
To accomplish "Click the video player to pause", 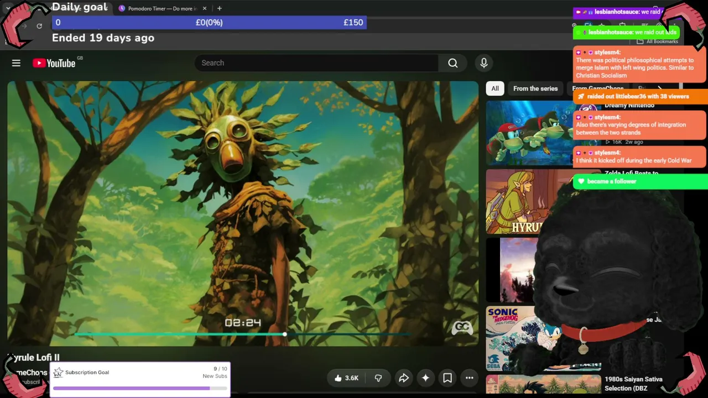I will tap(243, 213).
